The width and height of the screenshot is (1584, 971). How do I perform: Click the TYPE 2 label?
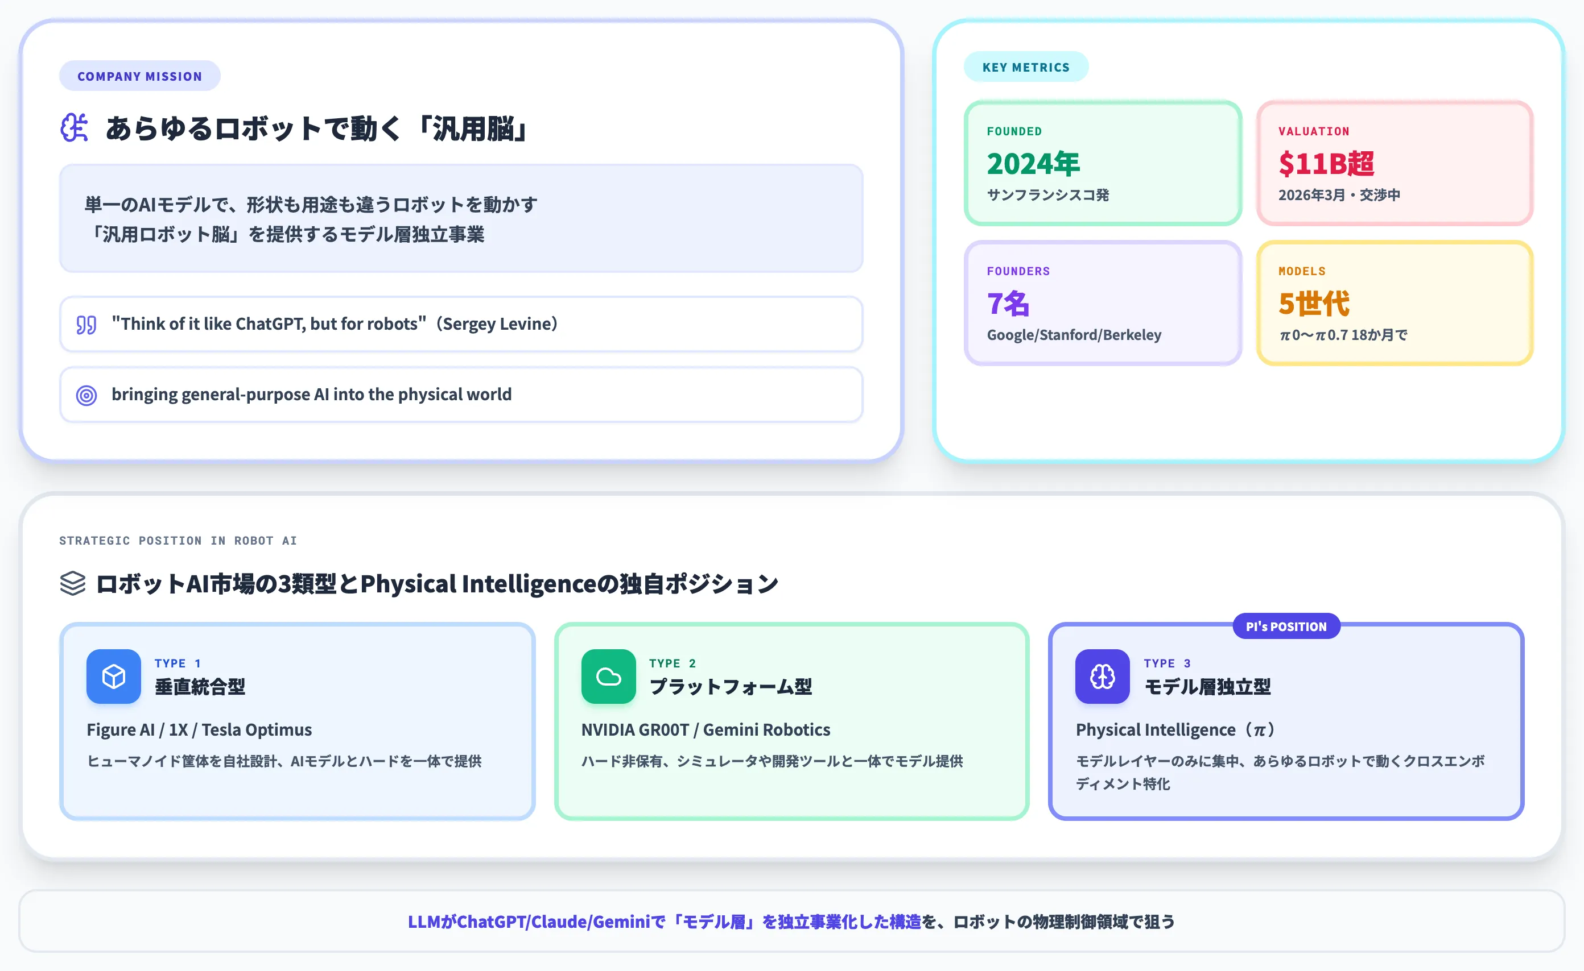point(673,663)
